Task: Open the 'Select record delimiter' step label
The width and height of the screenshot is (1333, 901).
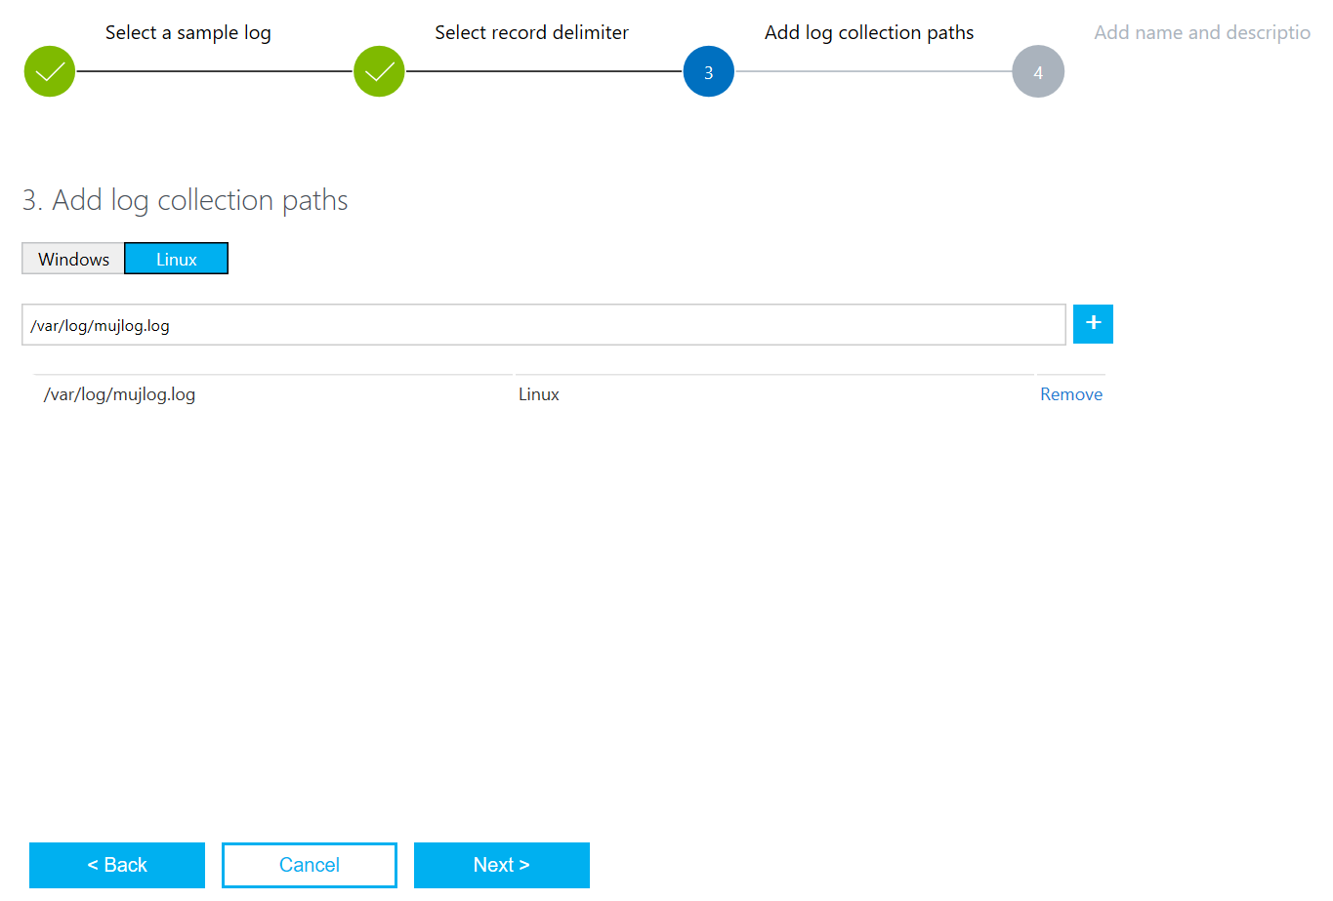Action: click(x=531, y=32)
